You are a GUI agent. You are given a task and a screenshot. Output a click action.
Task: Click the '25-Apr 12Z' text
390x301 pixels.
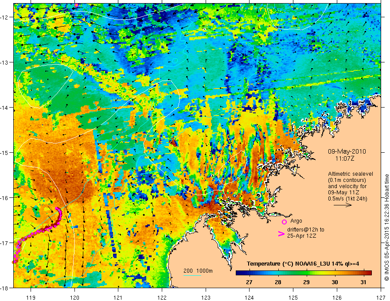coord(302,235)
